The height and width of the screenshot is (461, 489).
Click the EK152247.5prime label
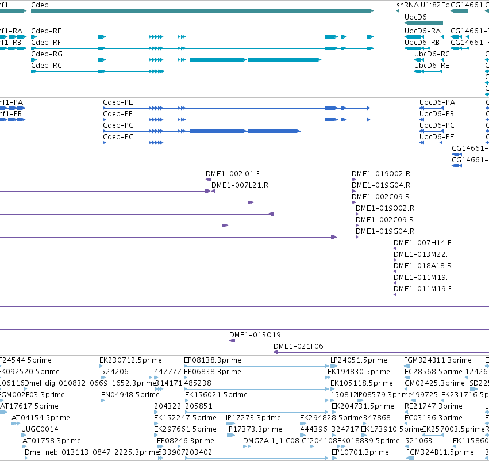[185, 418]
